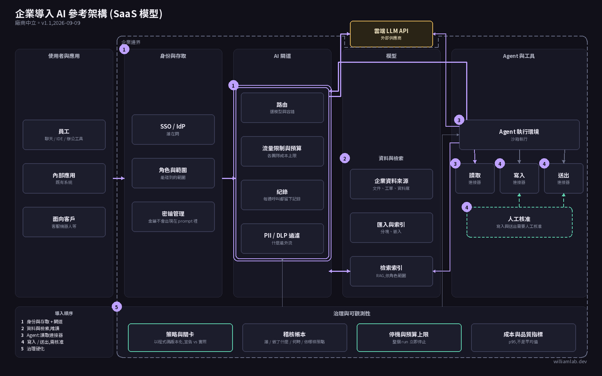
Task: Click the AI 閘道 column header
Action: click(282, 56)
